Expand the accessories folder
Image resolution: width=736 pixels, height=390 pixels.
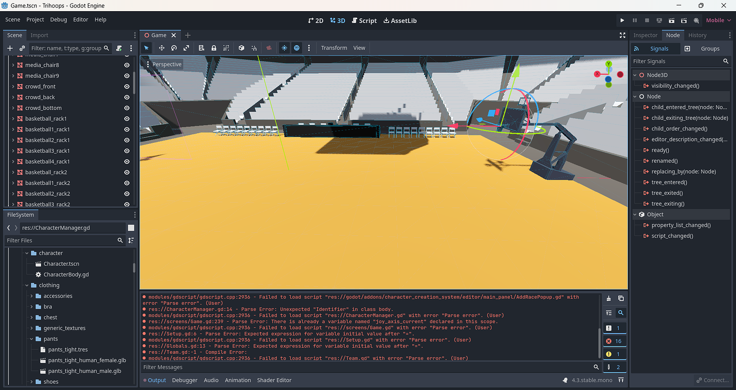coord(31,296)
